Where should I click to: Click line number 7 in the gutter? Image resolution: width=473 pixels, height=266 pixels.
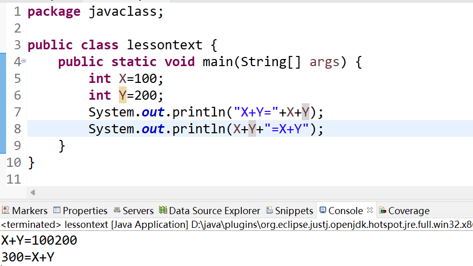(17, 112)
